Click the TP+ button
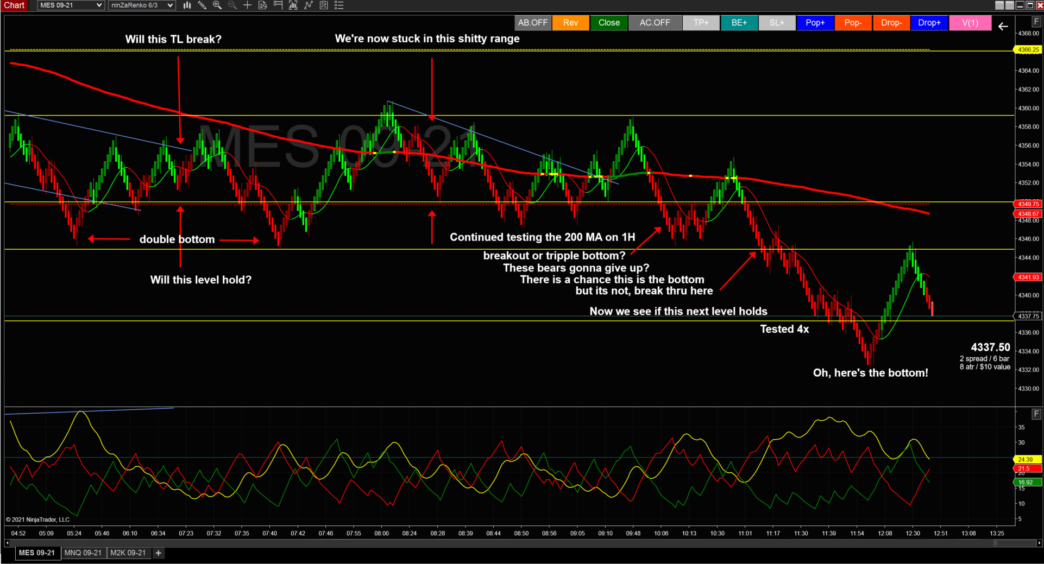 [x=701, y=23]
